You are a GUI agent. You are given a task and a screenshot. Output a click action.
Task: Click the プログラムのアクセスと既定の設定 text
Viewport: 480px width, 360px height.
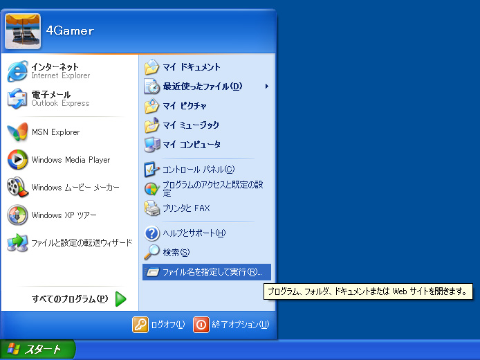[x=213, y=189]
